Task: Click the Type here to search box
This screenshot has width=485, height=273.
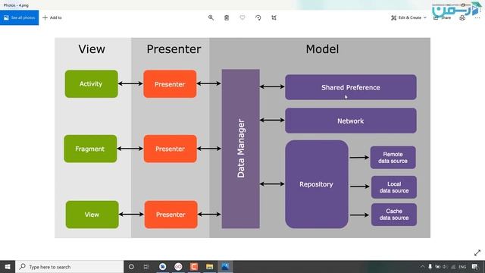Action: [x=69, y=267]
